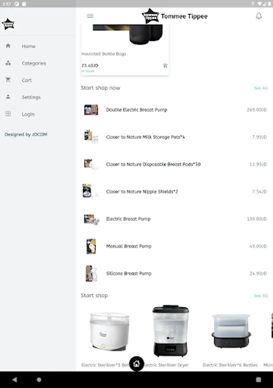Click the 7.54JD price
This screenshot has width=273, height=388.
(x=259, y=191)
